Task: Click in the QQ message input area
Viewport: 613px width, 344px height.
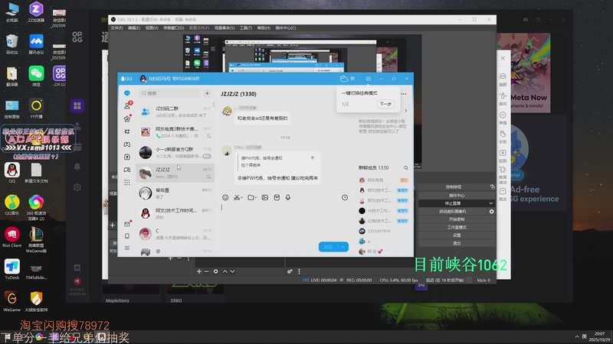Action: tap(285, 220)
